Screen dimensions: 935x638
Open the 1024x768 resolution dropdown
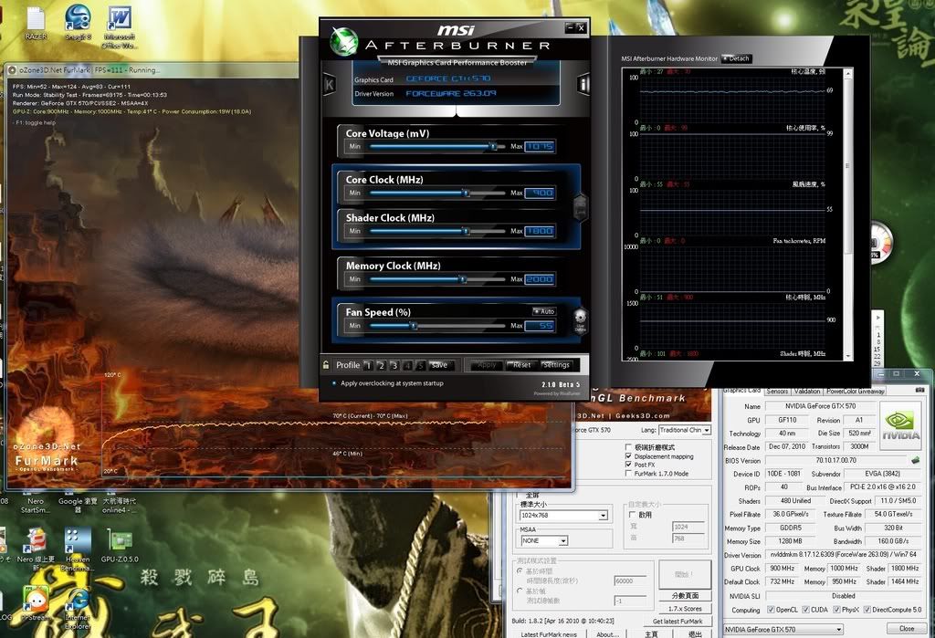(x=564, y=515)
